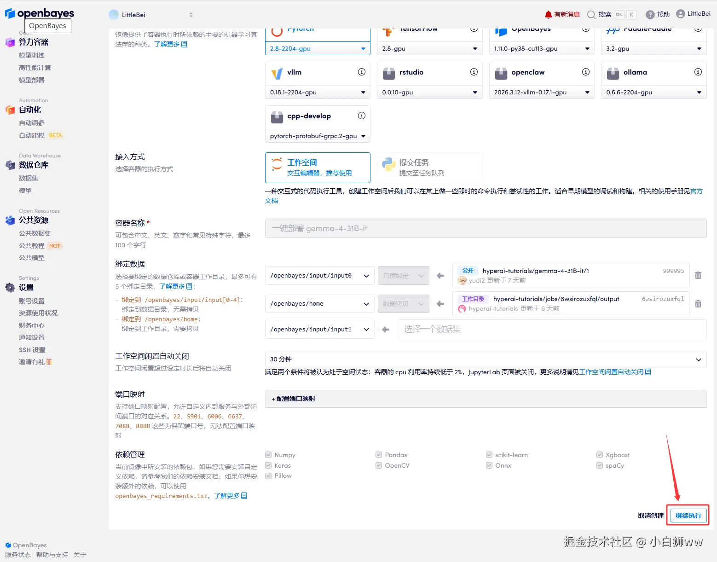
Task: Click the arrow icon beside input1 binding
Action: [386, 330]
